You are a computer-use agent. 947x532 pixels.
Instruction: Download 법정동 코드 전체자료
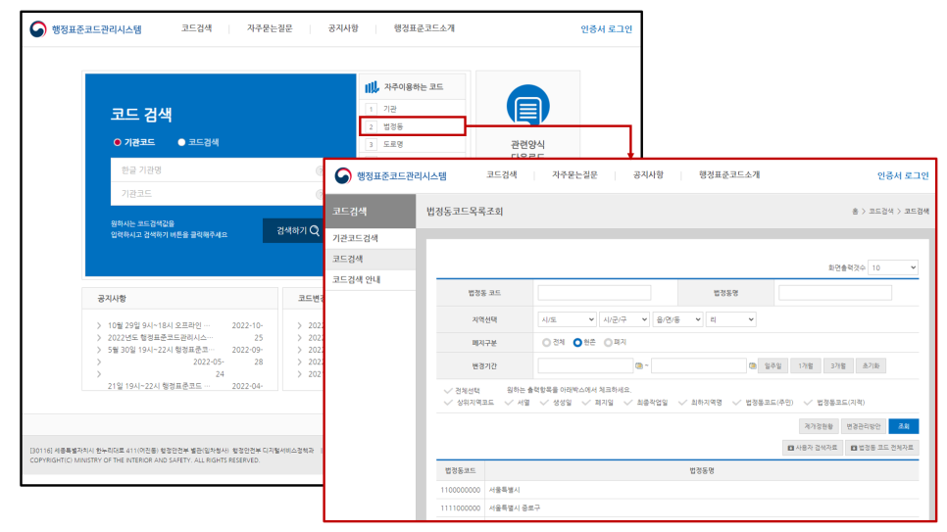(x=882, y=448)
